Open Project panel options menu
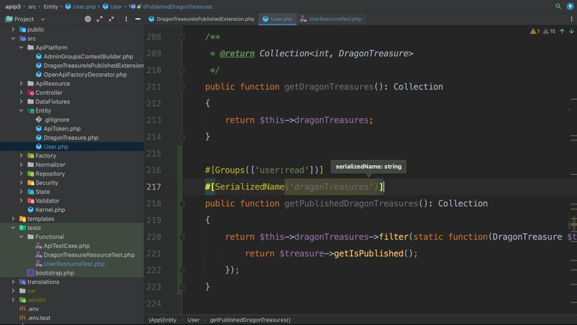The width and height of the screenshot is (577, 325). (126, 19)
